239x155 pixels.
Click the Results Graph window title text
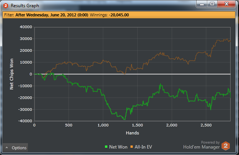(x=25, y=6)
